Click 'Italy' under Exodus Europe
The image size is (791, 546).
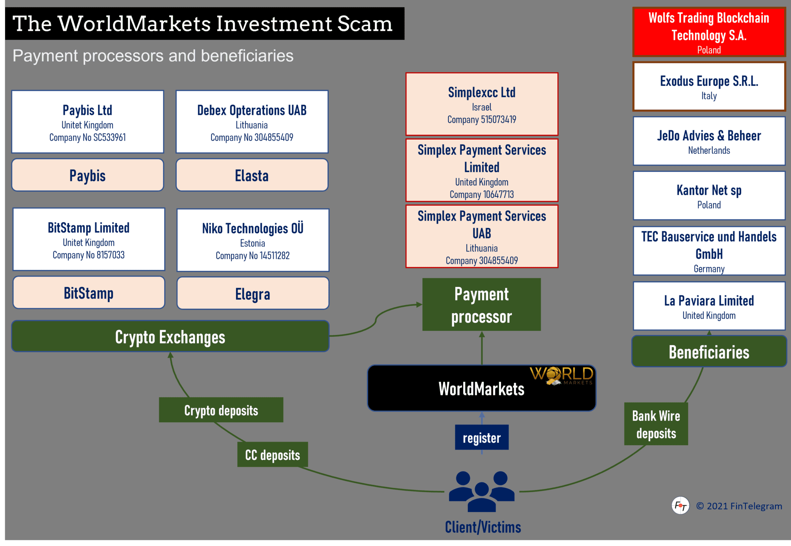point(709,96)
